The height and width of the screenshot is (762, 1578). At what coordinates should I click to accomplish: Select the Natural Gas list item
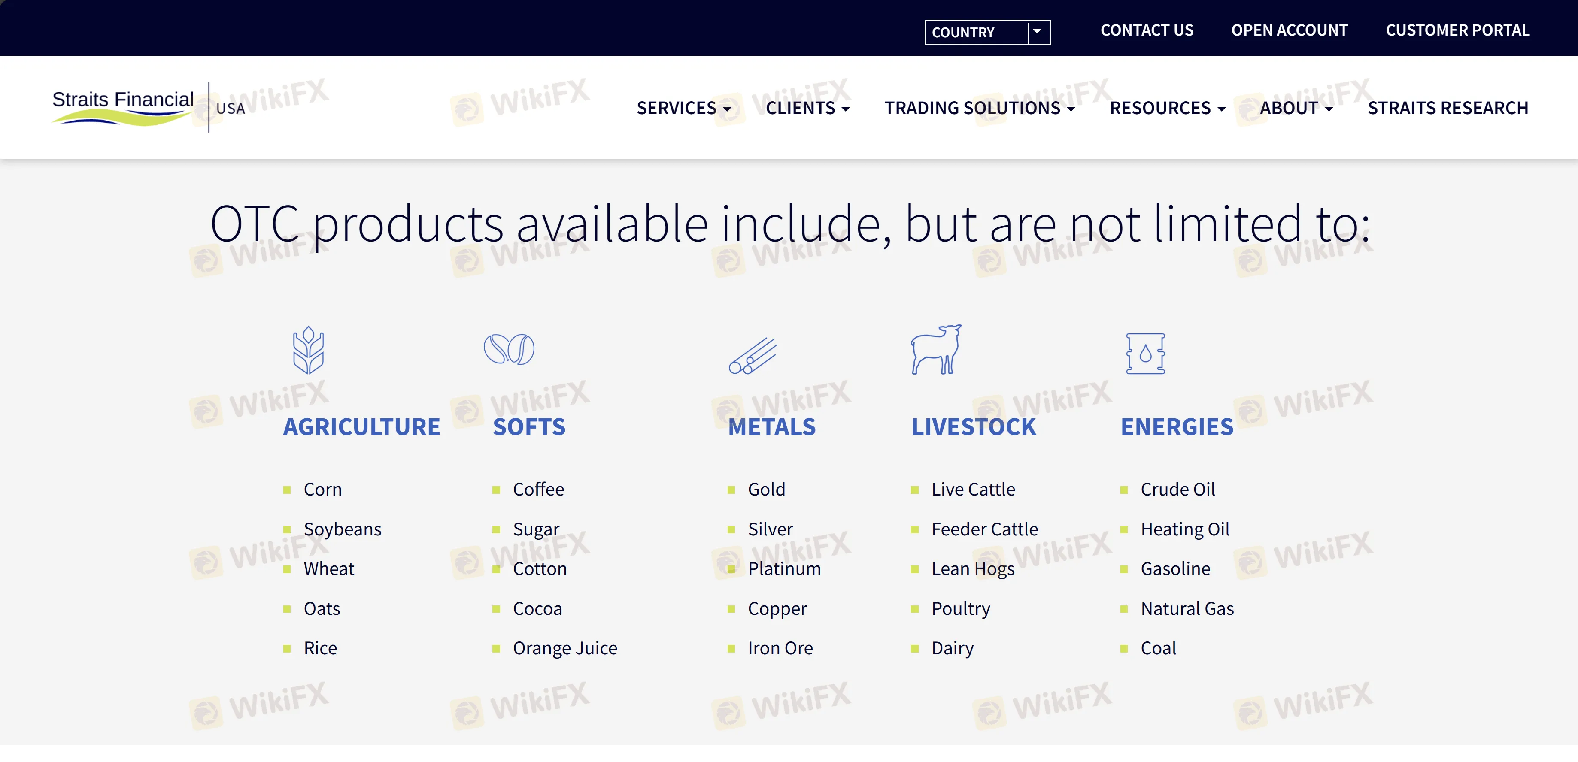[1187, 608]
